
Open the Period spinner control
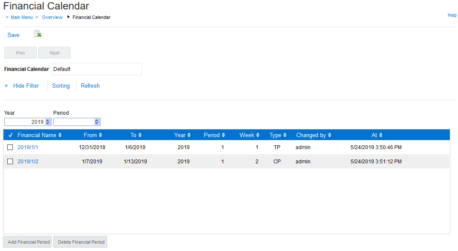tap(97, 122)
